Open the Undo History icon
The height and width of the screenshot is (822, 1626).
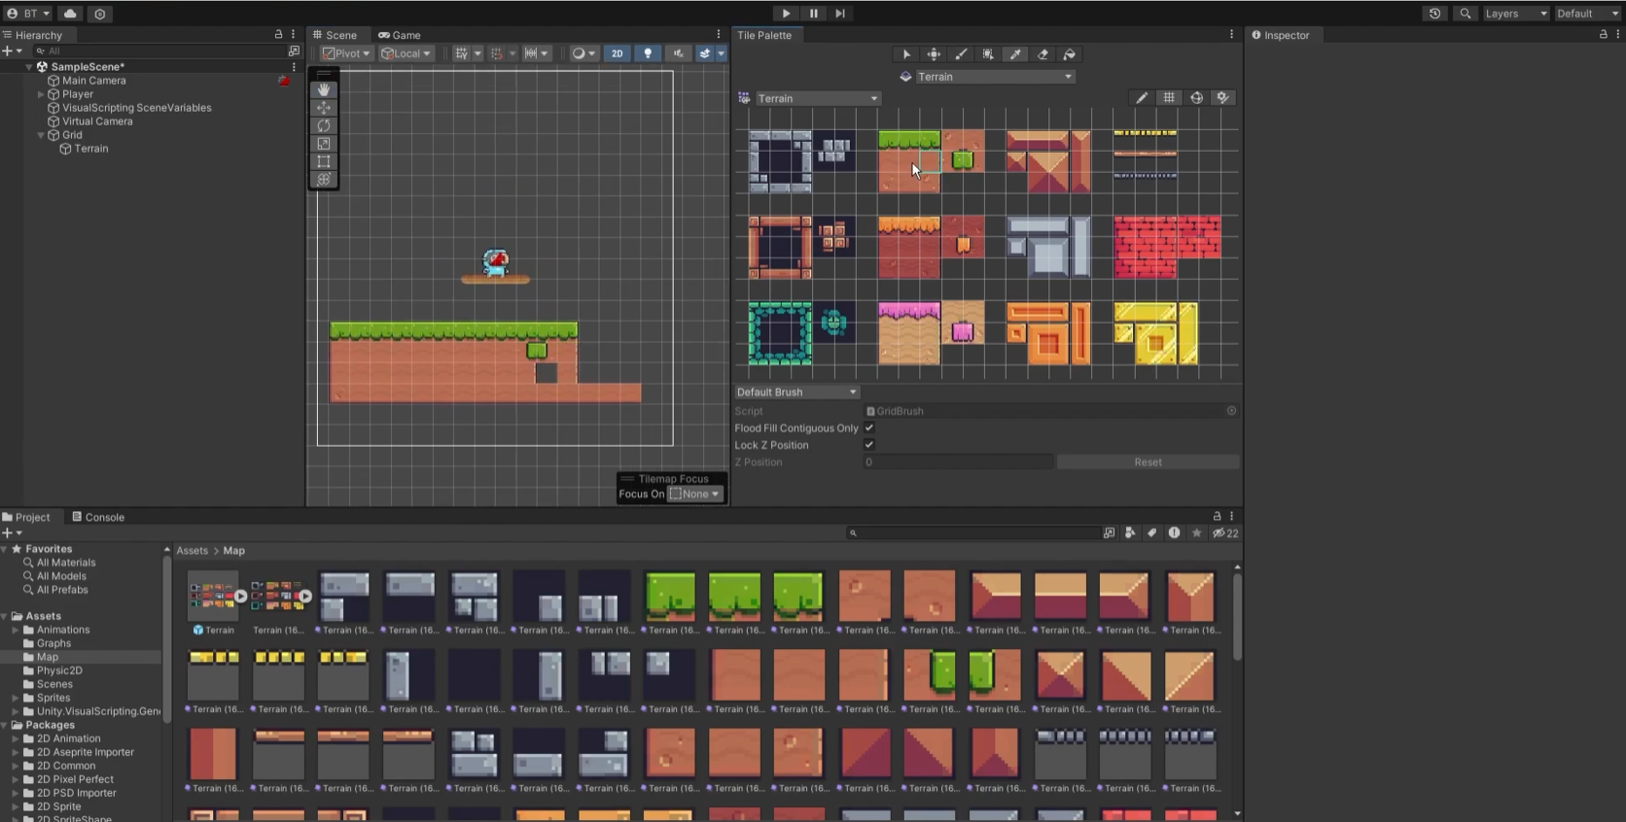[1434, 14]
